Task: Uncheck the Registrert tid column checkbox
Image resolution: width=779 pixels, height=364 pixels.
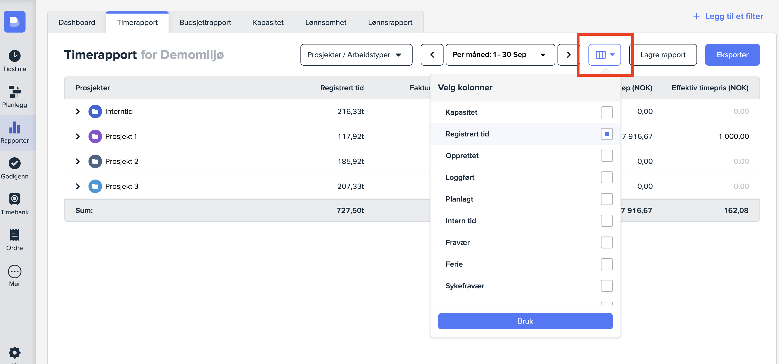Action: [606, 134]
